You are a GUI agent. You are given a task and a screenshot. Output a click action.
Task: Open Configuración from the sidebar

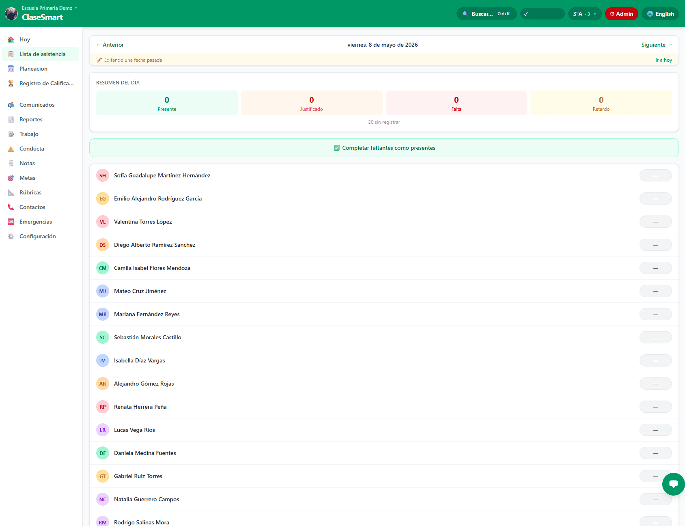[41, 236]
